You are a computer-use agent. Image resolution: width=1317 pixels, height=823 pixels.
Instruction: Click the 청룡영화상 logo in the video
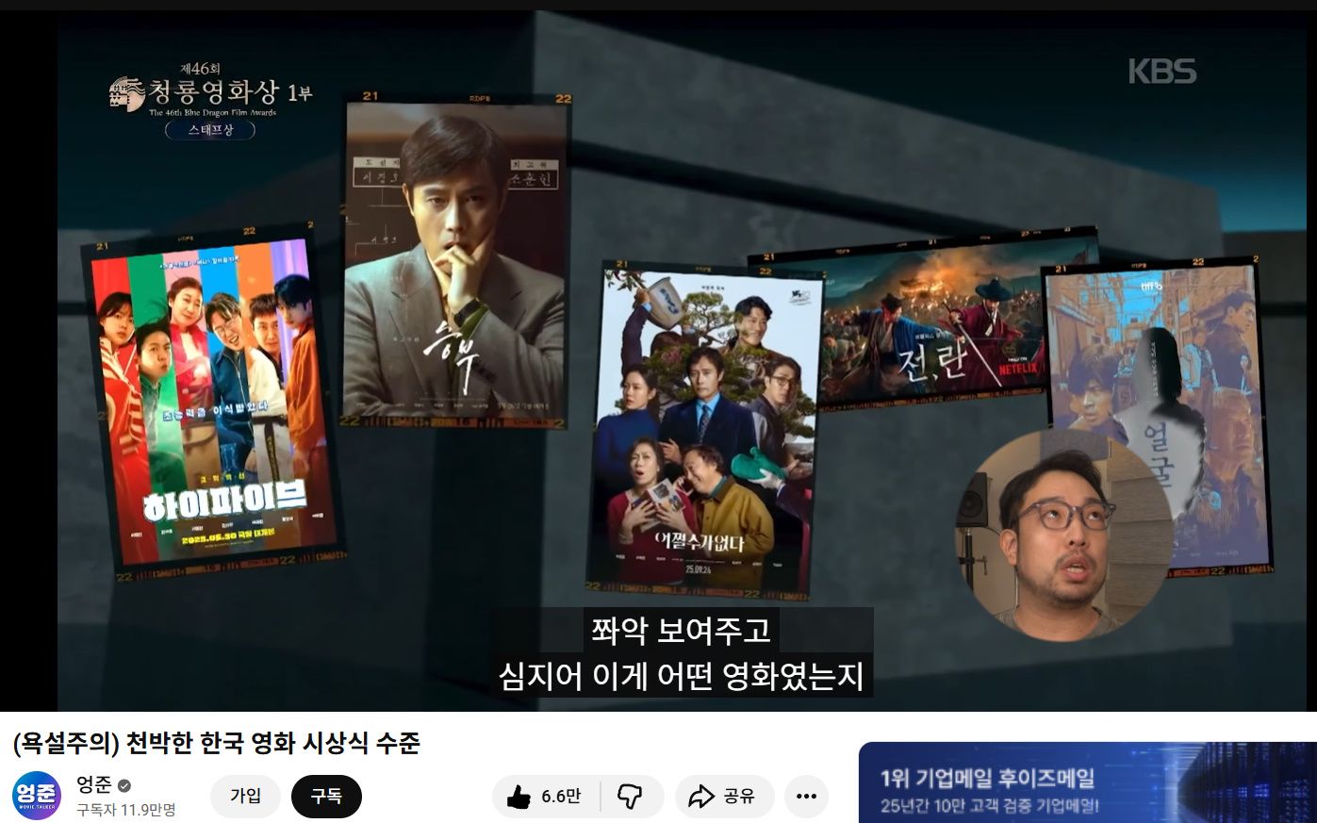pos(209,92)
